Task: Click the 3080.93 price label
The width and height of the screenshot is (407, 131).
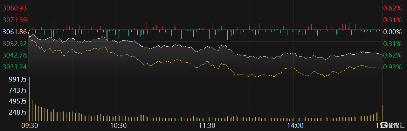Action: (15, 8)
